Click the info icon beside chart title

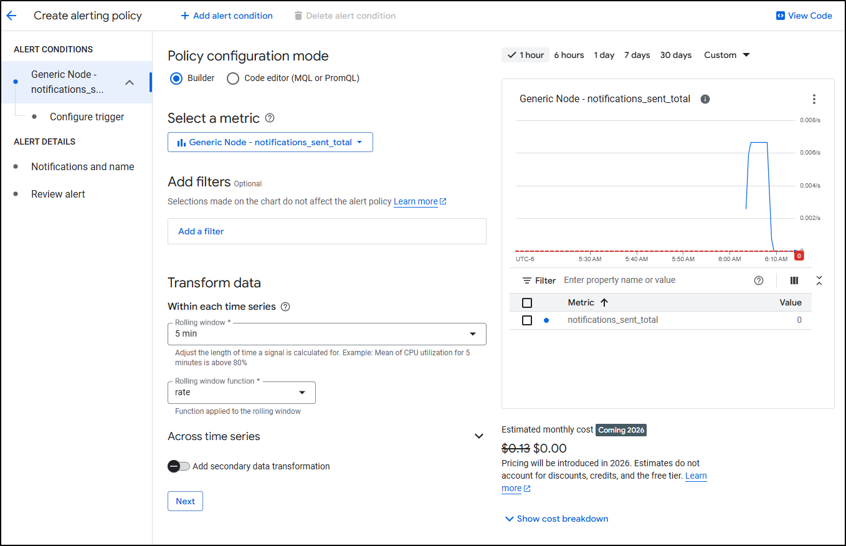click(x=705, y=99)
